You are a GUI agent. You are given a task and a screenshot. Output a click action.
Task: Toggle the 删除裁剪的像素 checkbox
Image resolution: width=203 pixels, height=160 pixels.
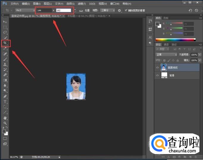(x=126, y=10)
